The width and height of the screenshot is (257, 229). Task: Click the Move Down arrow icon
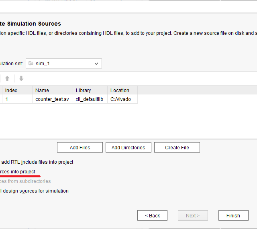tap(21, 78)
